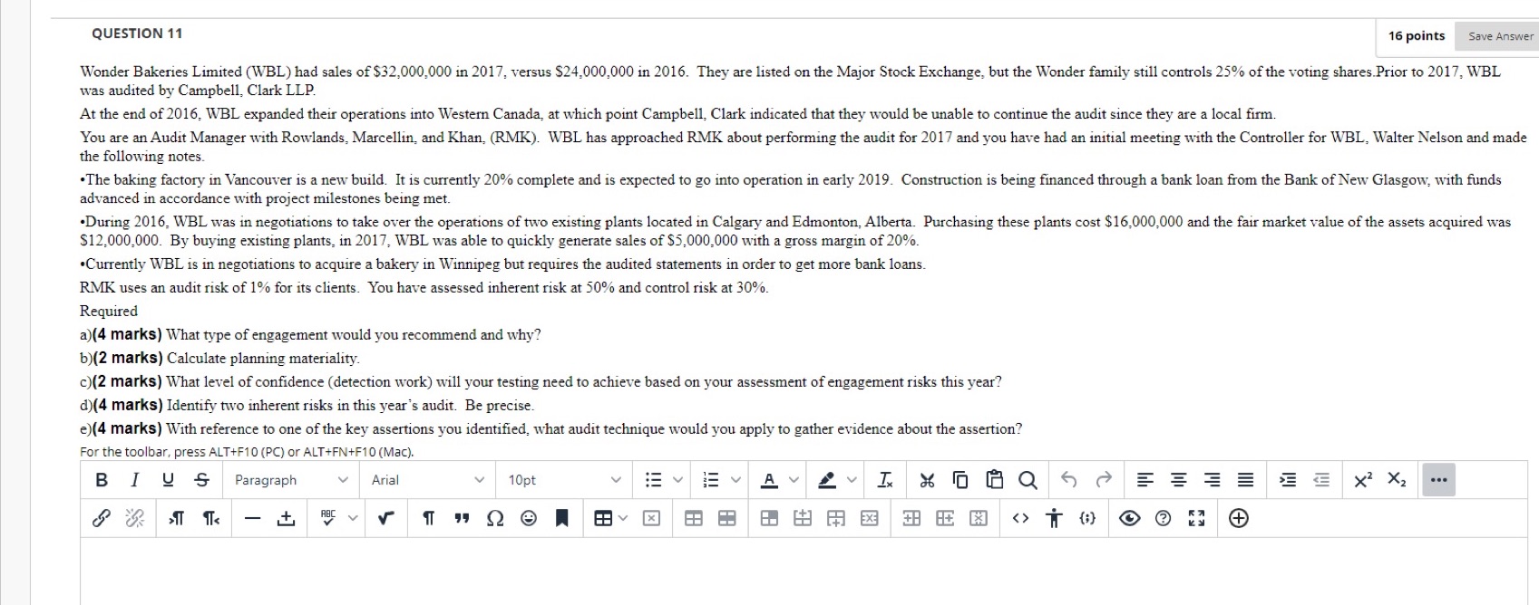Insert a page break
The height and width of the screenshot is (605, 1539).
286,518
